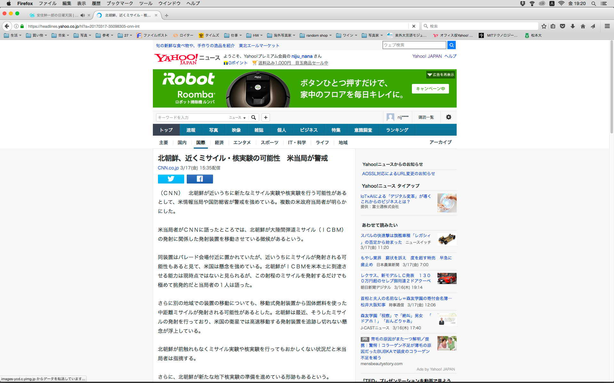The image size is (614, 383).
Task: Select 経済 category tab
Action: click(x=219, y=142)
